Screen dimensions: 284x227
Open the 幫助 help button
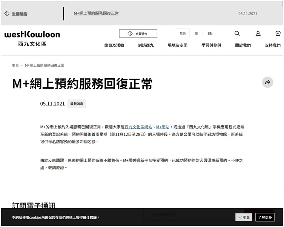(x=183, y=34)
